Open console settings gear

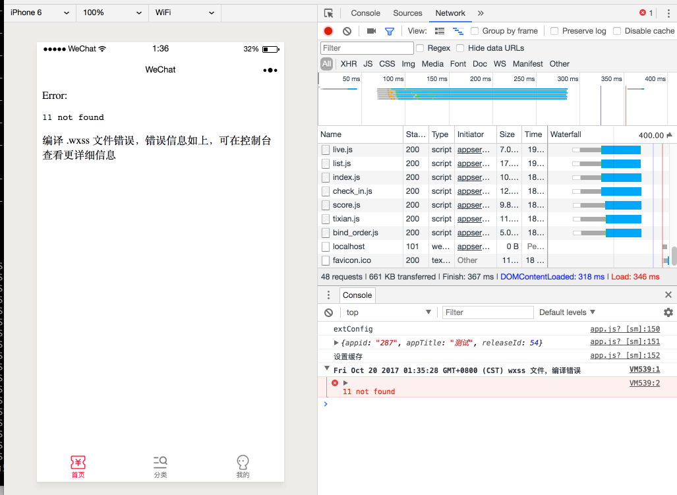[668, 312]
